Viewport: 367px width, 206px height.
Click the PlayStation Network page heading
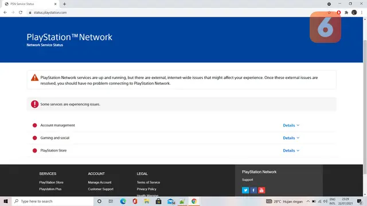(x=69, y=37)
